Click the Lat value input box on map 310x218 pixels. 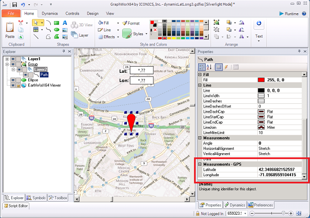coord(142,70)
